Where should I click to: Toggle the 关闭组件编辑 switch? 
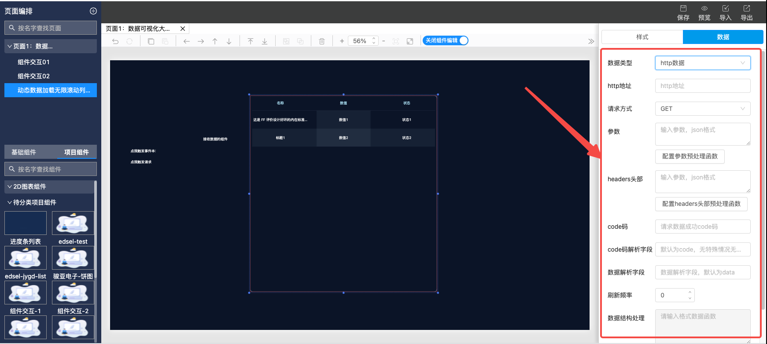(x=445, y=40)
